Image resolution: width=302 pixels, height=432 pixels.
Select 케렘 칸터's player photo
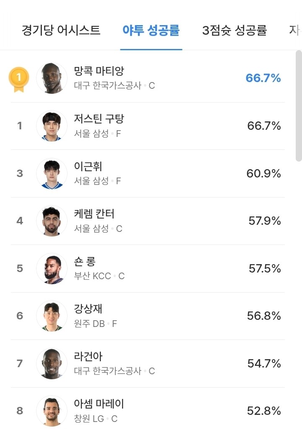(52, 221)
